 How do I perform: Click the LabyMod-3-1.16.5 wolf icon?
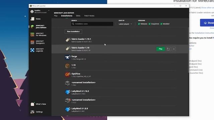68,92
